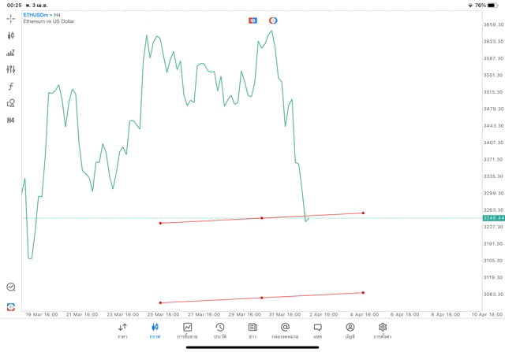The height and width of the screenshot is (352, 505).
Task: Open the history (ประวัติ) tab
Action: [x=219, y=331]
